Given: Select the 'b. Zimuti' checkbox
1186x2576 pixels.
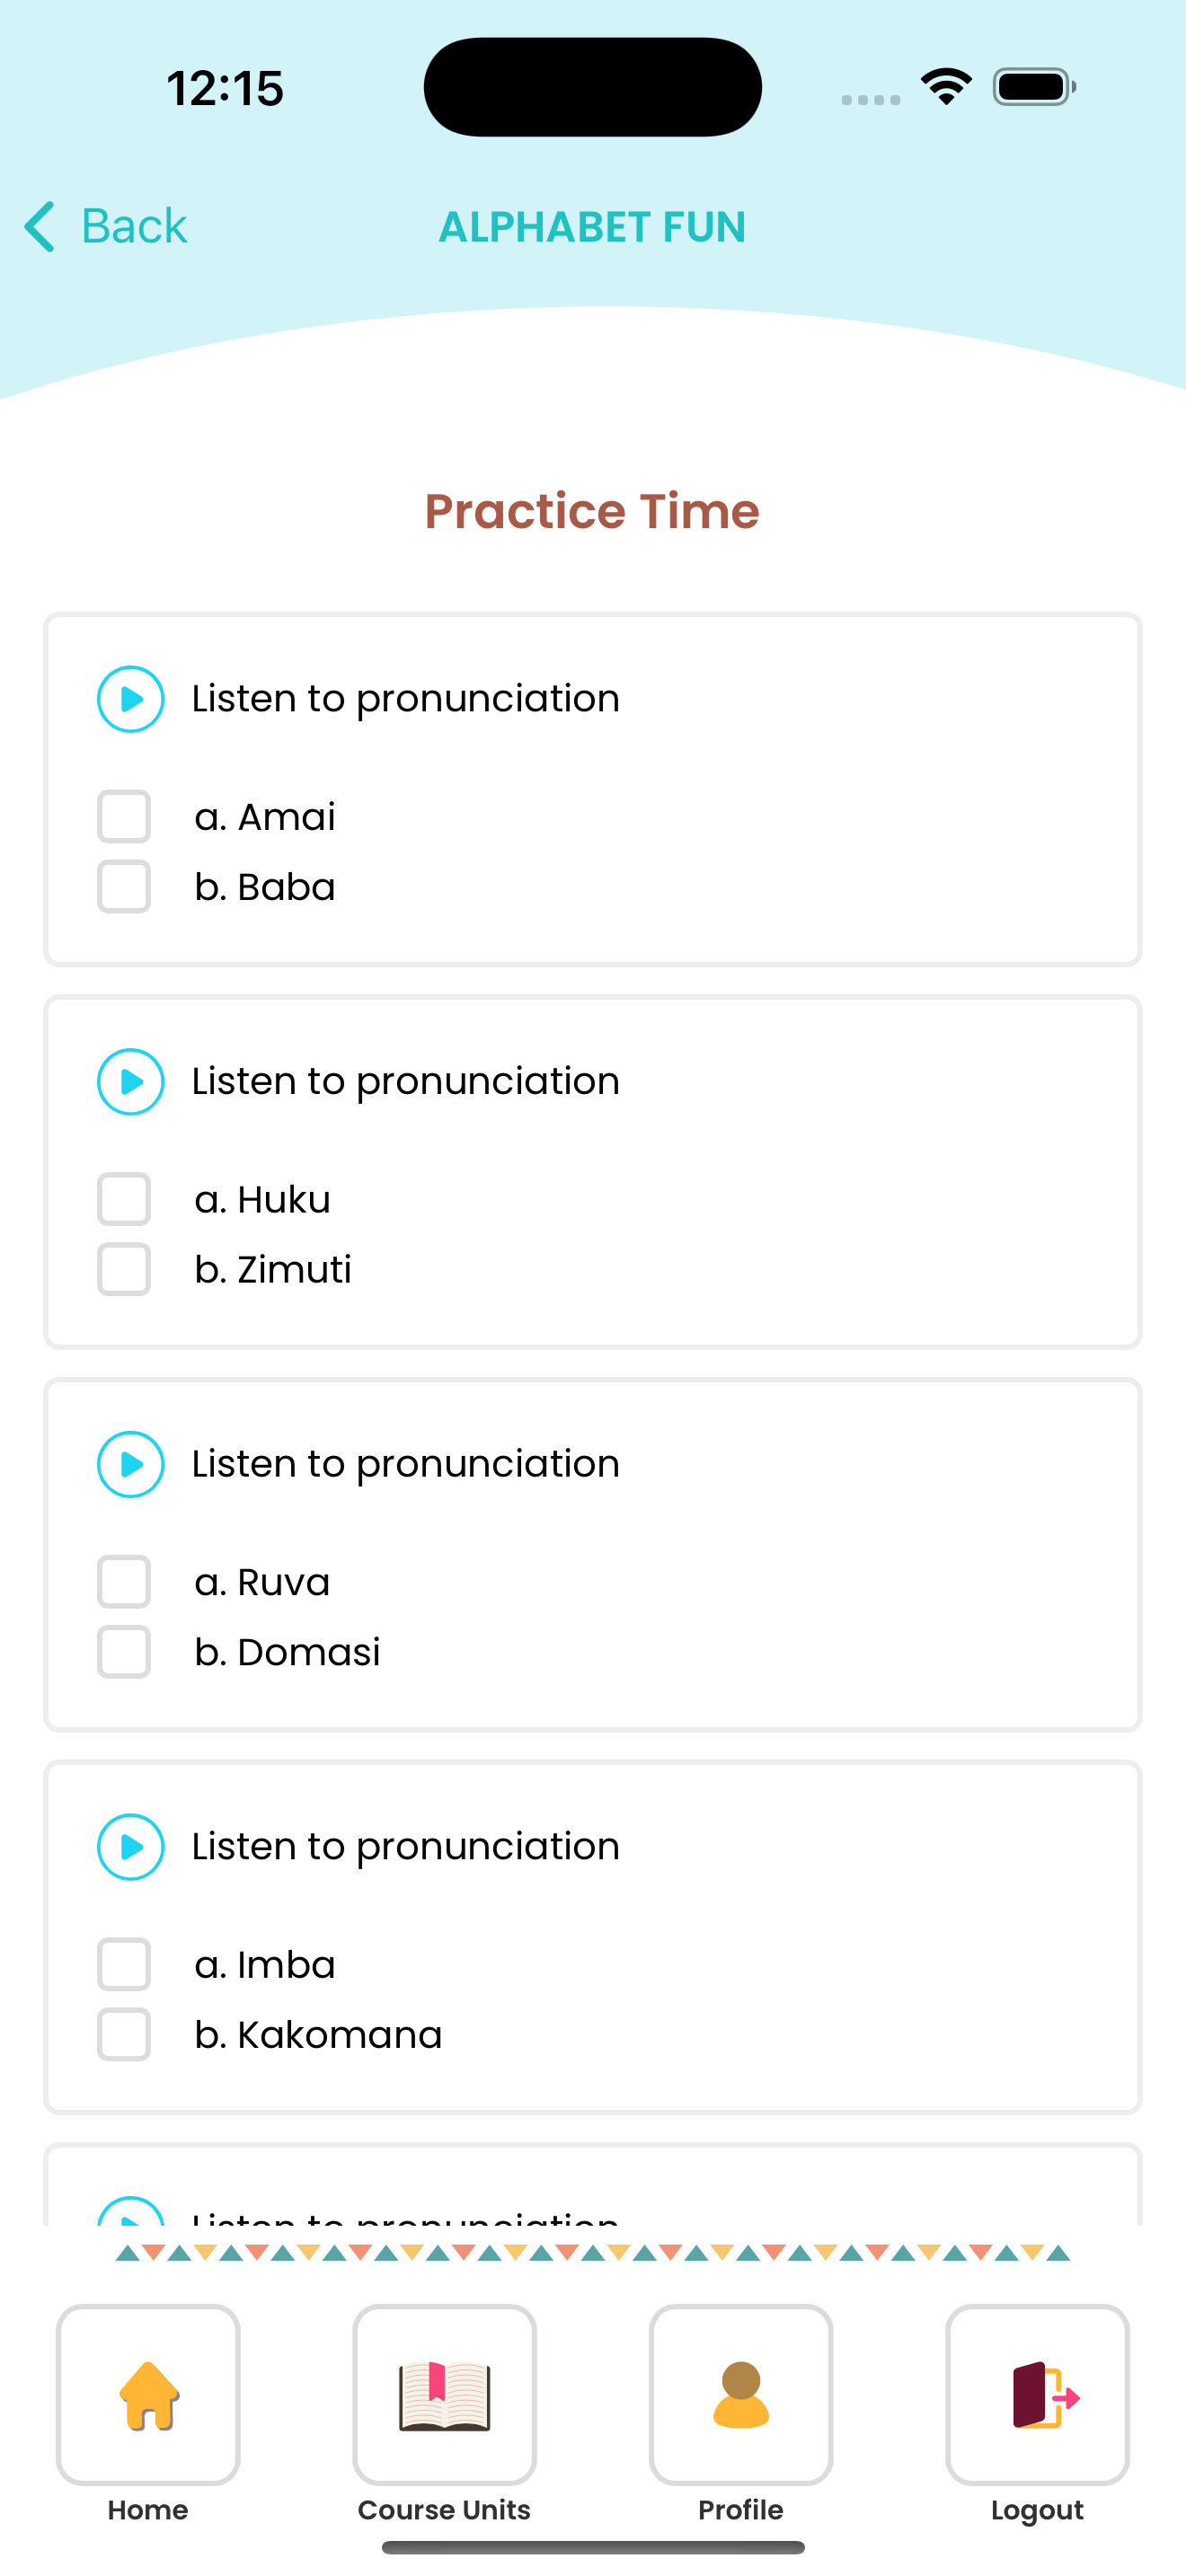Looking at the screenshot, I should coord(124,1269).
